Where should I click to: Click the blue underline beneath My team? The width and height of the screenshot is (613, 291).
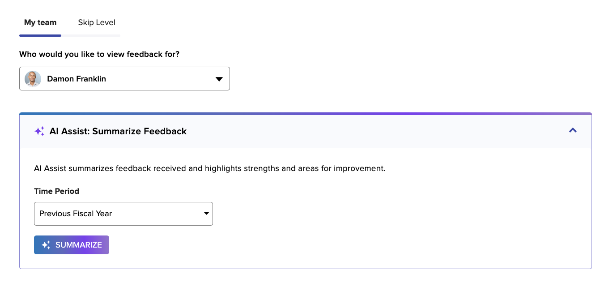coord(40,35)
